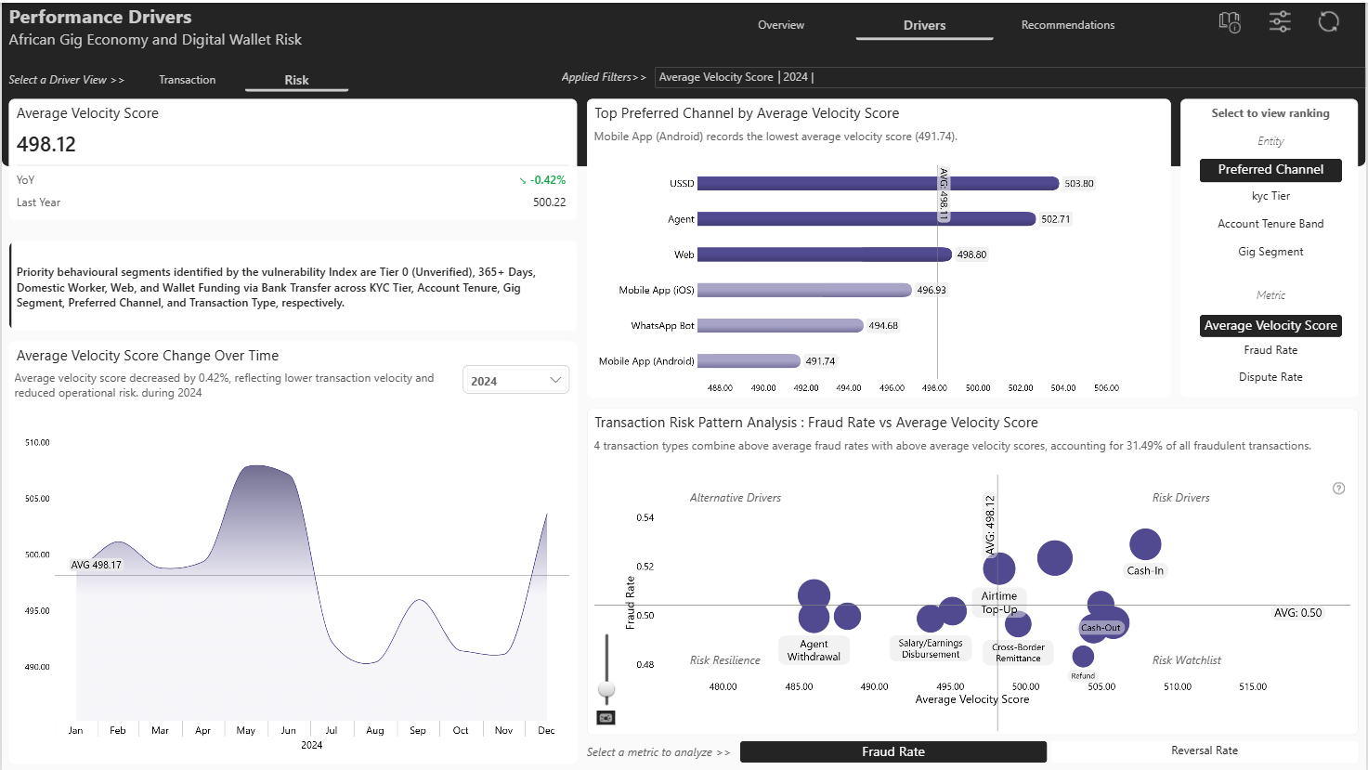Open the 2024 year dropdown
Screen dimensions: 1368x770
coord(515,380)
